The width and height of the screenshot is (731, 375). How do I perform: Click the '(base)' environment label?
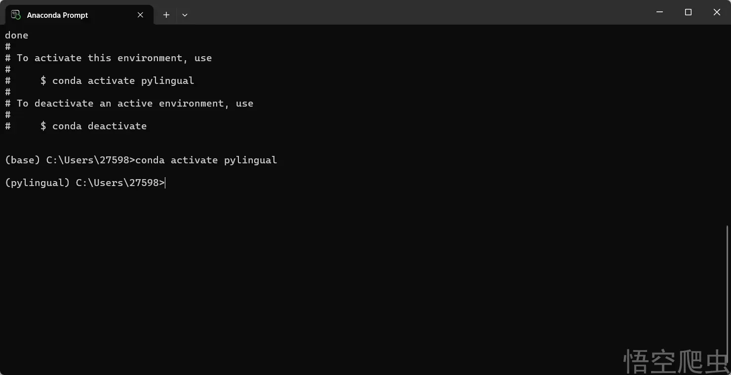(22, 160)
